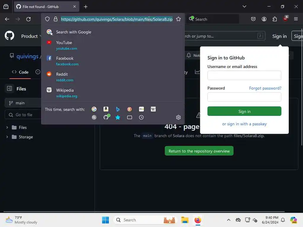
Task: Open a new tab
Action: [x=86, y=7]
